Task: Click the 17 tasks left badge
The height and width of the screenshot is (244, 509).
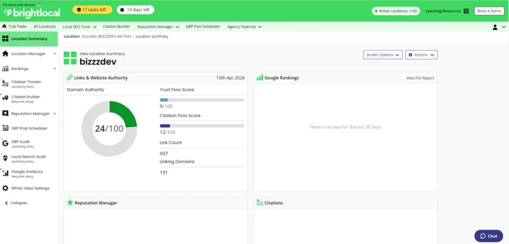Action: click(92, 10)
